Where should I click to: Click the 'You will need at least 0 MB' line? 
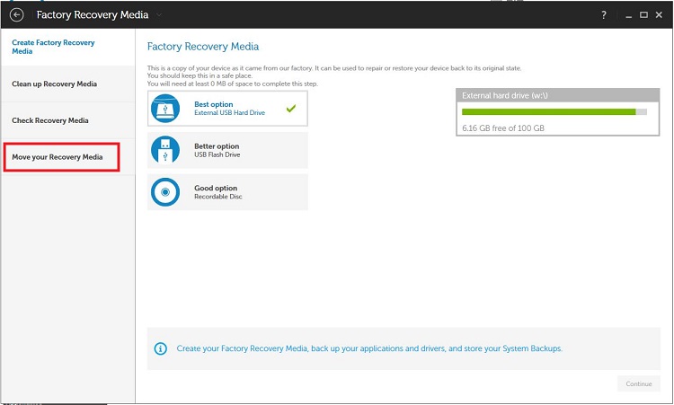tap(233, 84)
